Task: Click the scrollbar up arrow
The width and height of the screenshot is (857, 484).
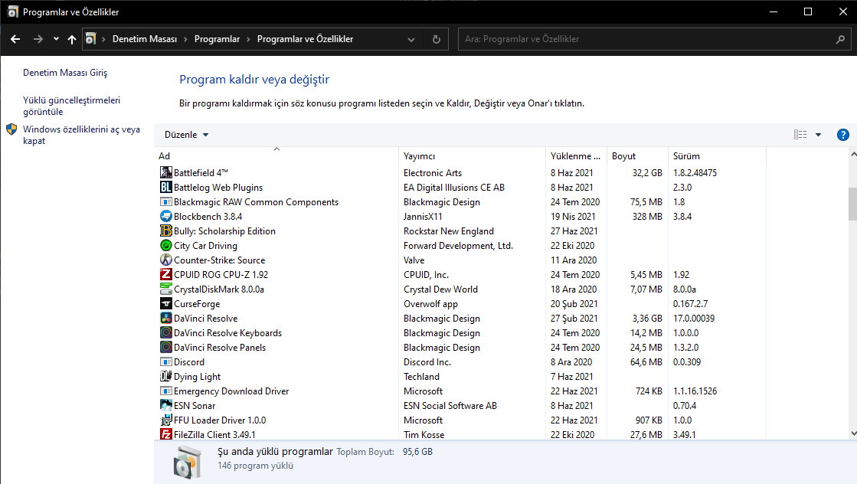Action: click(x=852, y=155)
